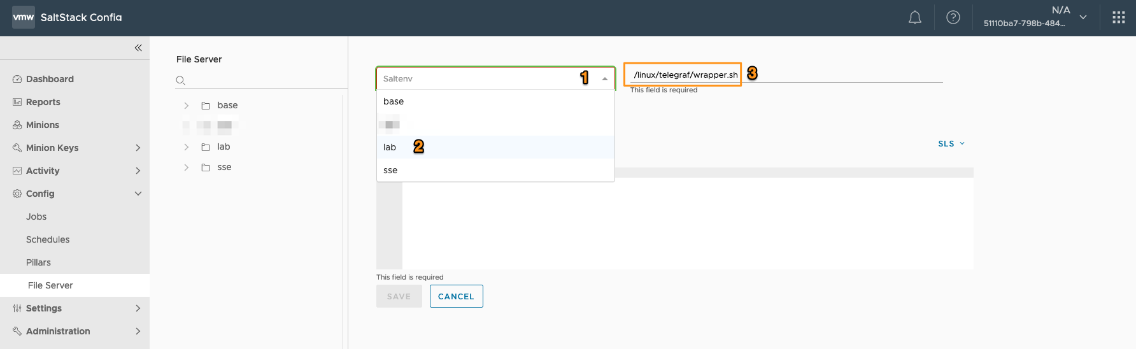Select base in Saltenv list
This screenshot has width=1136, height=349.
point(495,101)
